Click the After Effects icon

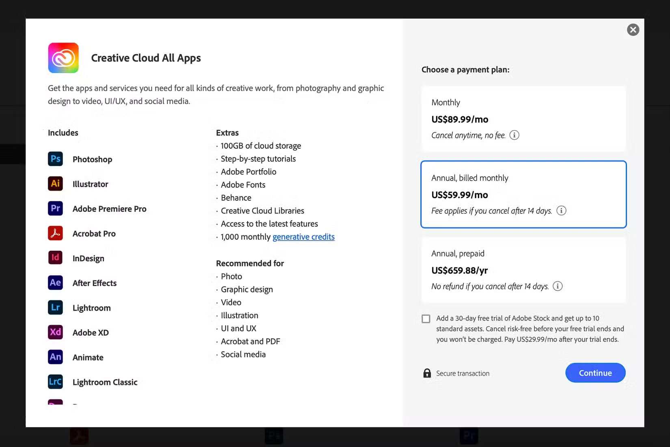click(x=55, y=283)
